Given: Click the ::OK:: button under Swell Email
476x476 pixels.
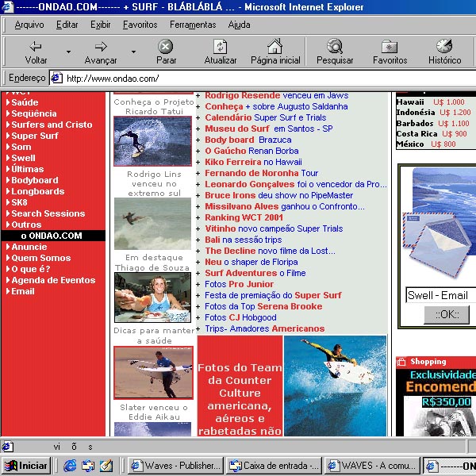Looking at the screenshot, I should (x=447, y=314).
